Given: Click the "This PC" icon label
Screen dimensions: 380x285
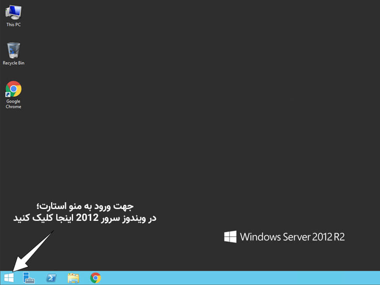Looking at the screenshot, I should [14, 24].
